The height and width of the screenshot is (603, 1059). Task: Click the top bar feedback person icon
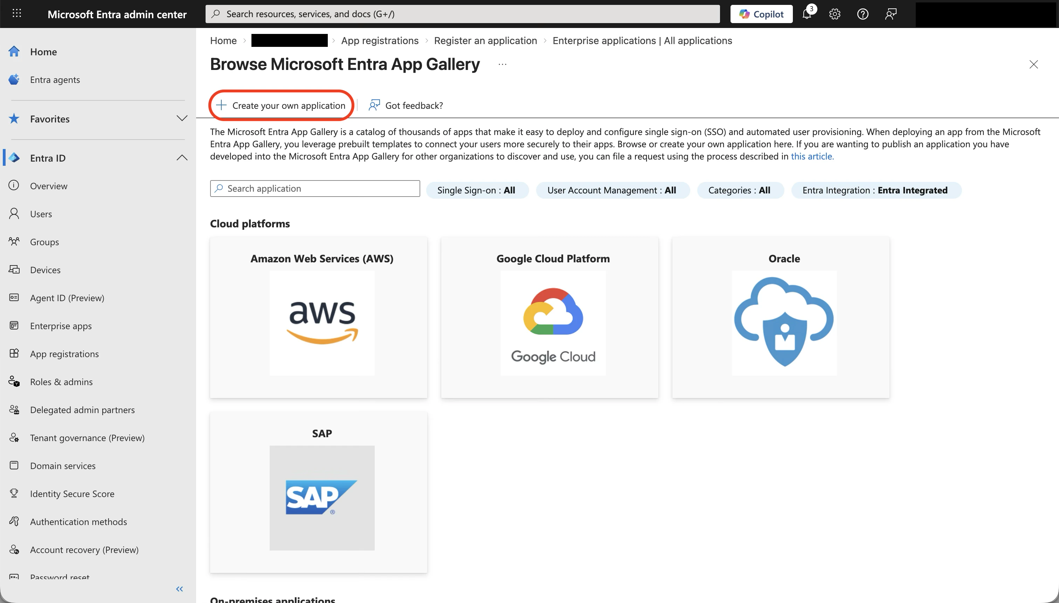point(891,14)
